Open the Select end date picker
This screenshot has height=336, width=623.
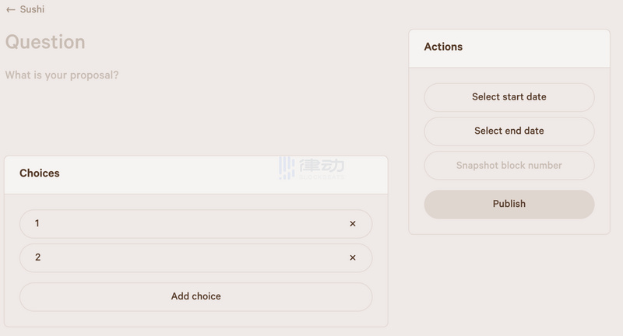[509, 131]
